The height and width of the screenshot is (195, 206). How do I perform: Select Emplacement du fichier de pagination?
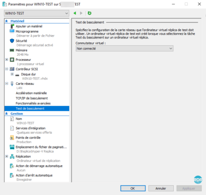pyautogui.click(x=41, y=147)
